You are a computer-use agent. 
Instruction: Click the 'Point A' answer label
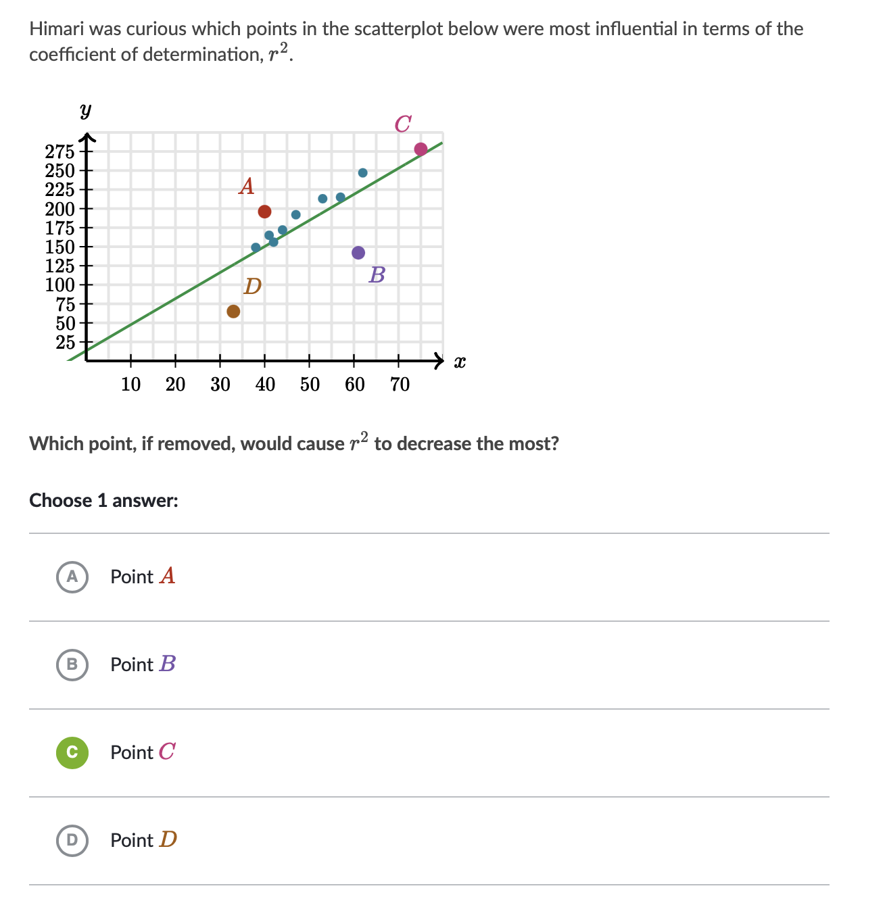click(x=143, y=577)
